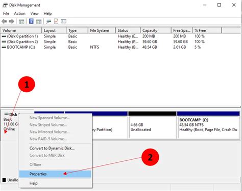The height and width of the screenshot is (191, 242).
Task: Toggle the Show/Hide Console Tree icon
Action: tap(21, 22)
